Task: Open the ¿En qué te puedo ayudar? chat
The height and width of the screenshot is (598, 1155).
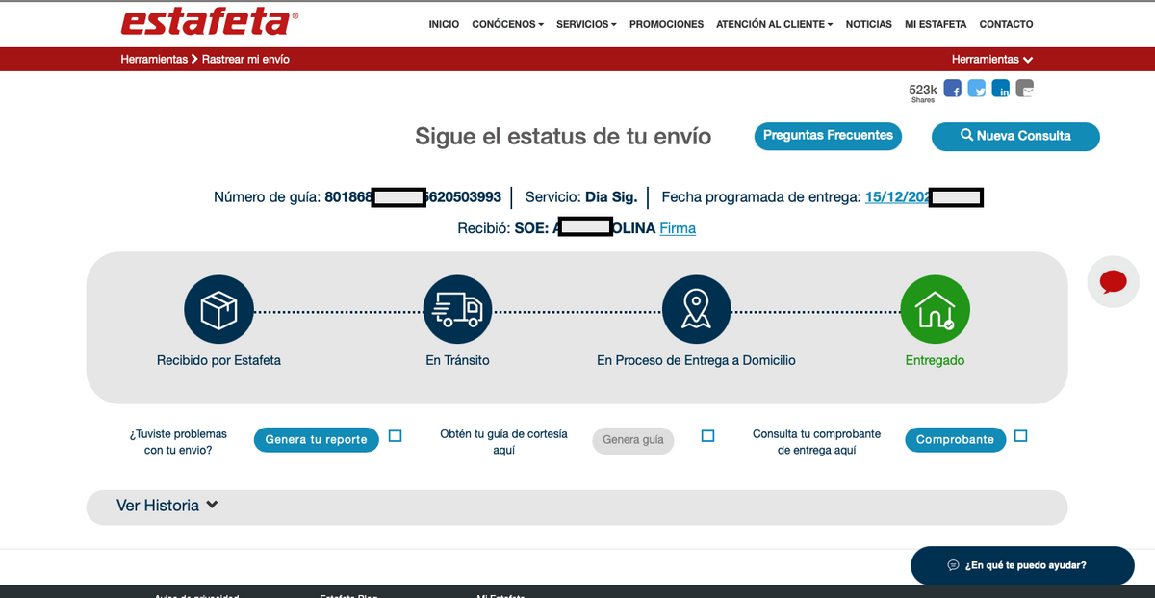Action: tap(1022, 565)
